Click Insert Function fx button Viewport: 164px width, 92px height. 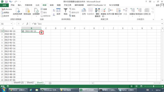(27, 24)
